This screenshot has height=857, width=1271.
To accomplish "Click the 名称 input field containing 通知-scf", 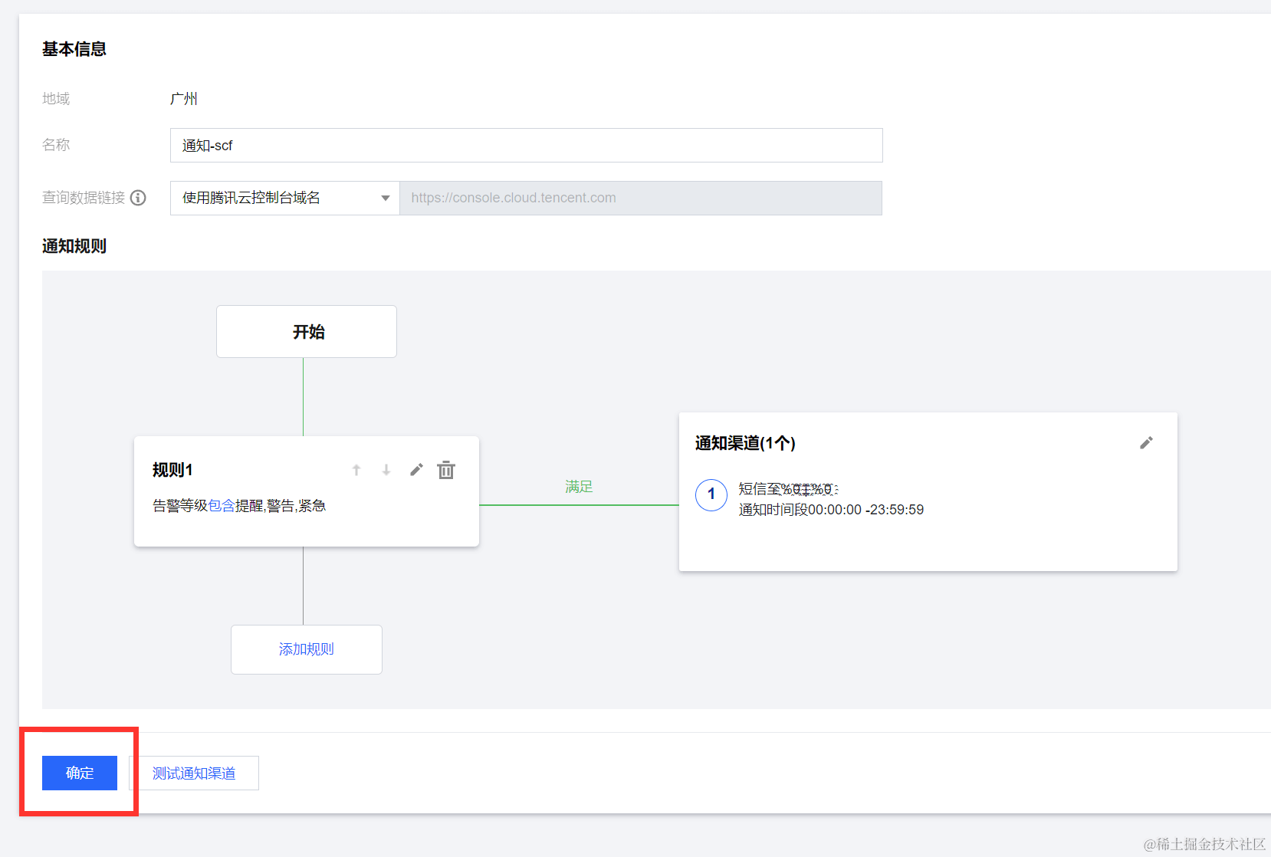I will [x=526, y=146].
